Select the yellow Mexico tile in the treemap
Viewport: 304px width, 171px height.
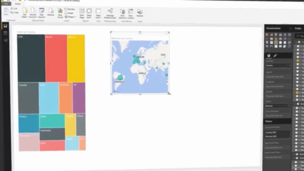point(76,58)
